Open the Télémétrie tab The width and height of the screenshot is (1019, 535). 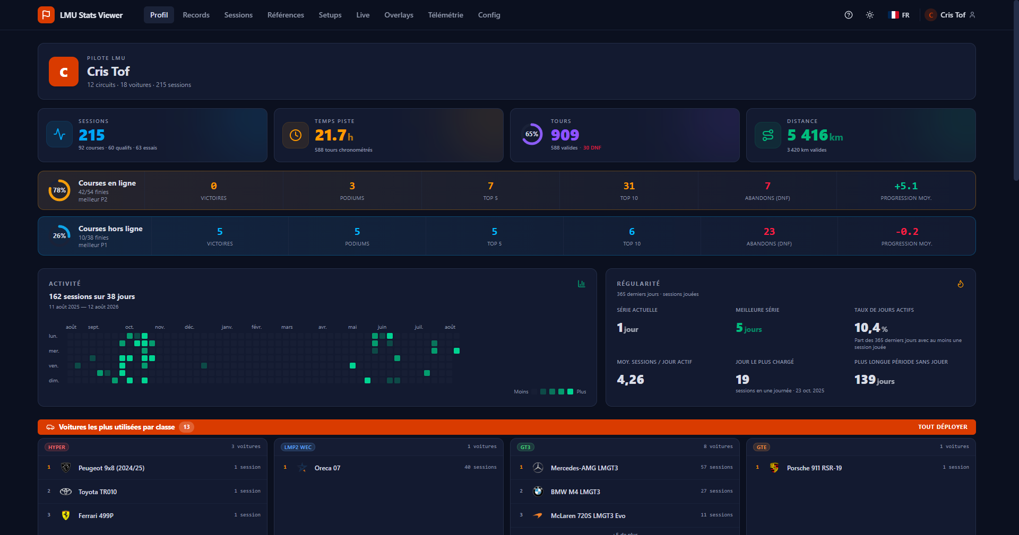[x=445, y=15]
